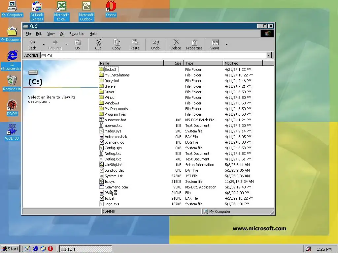Click the Cut scissors icon

[x=98, y=42]
